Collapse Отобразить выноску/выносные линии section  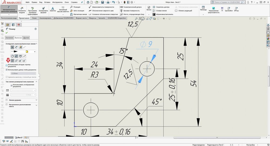pyautogui.click(x=36, y=44)
